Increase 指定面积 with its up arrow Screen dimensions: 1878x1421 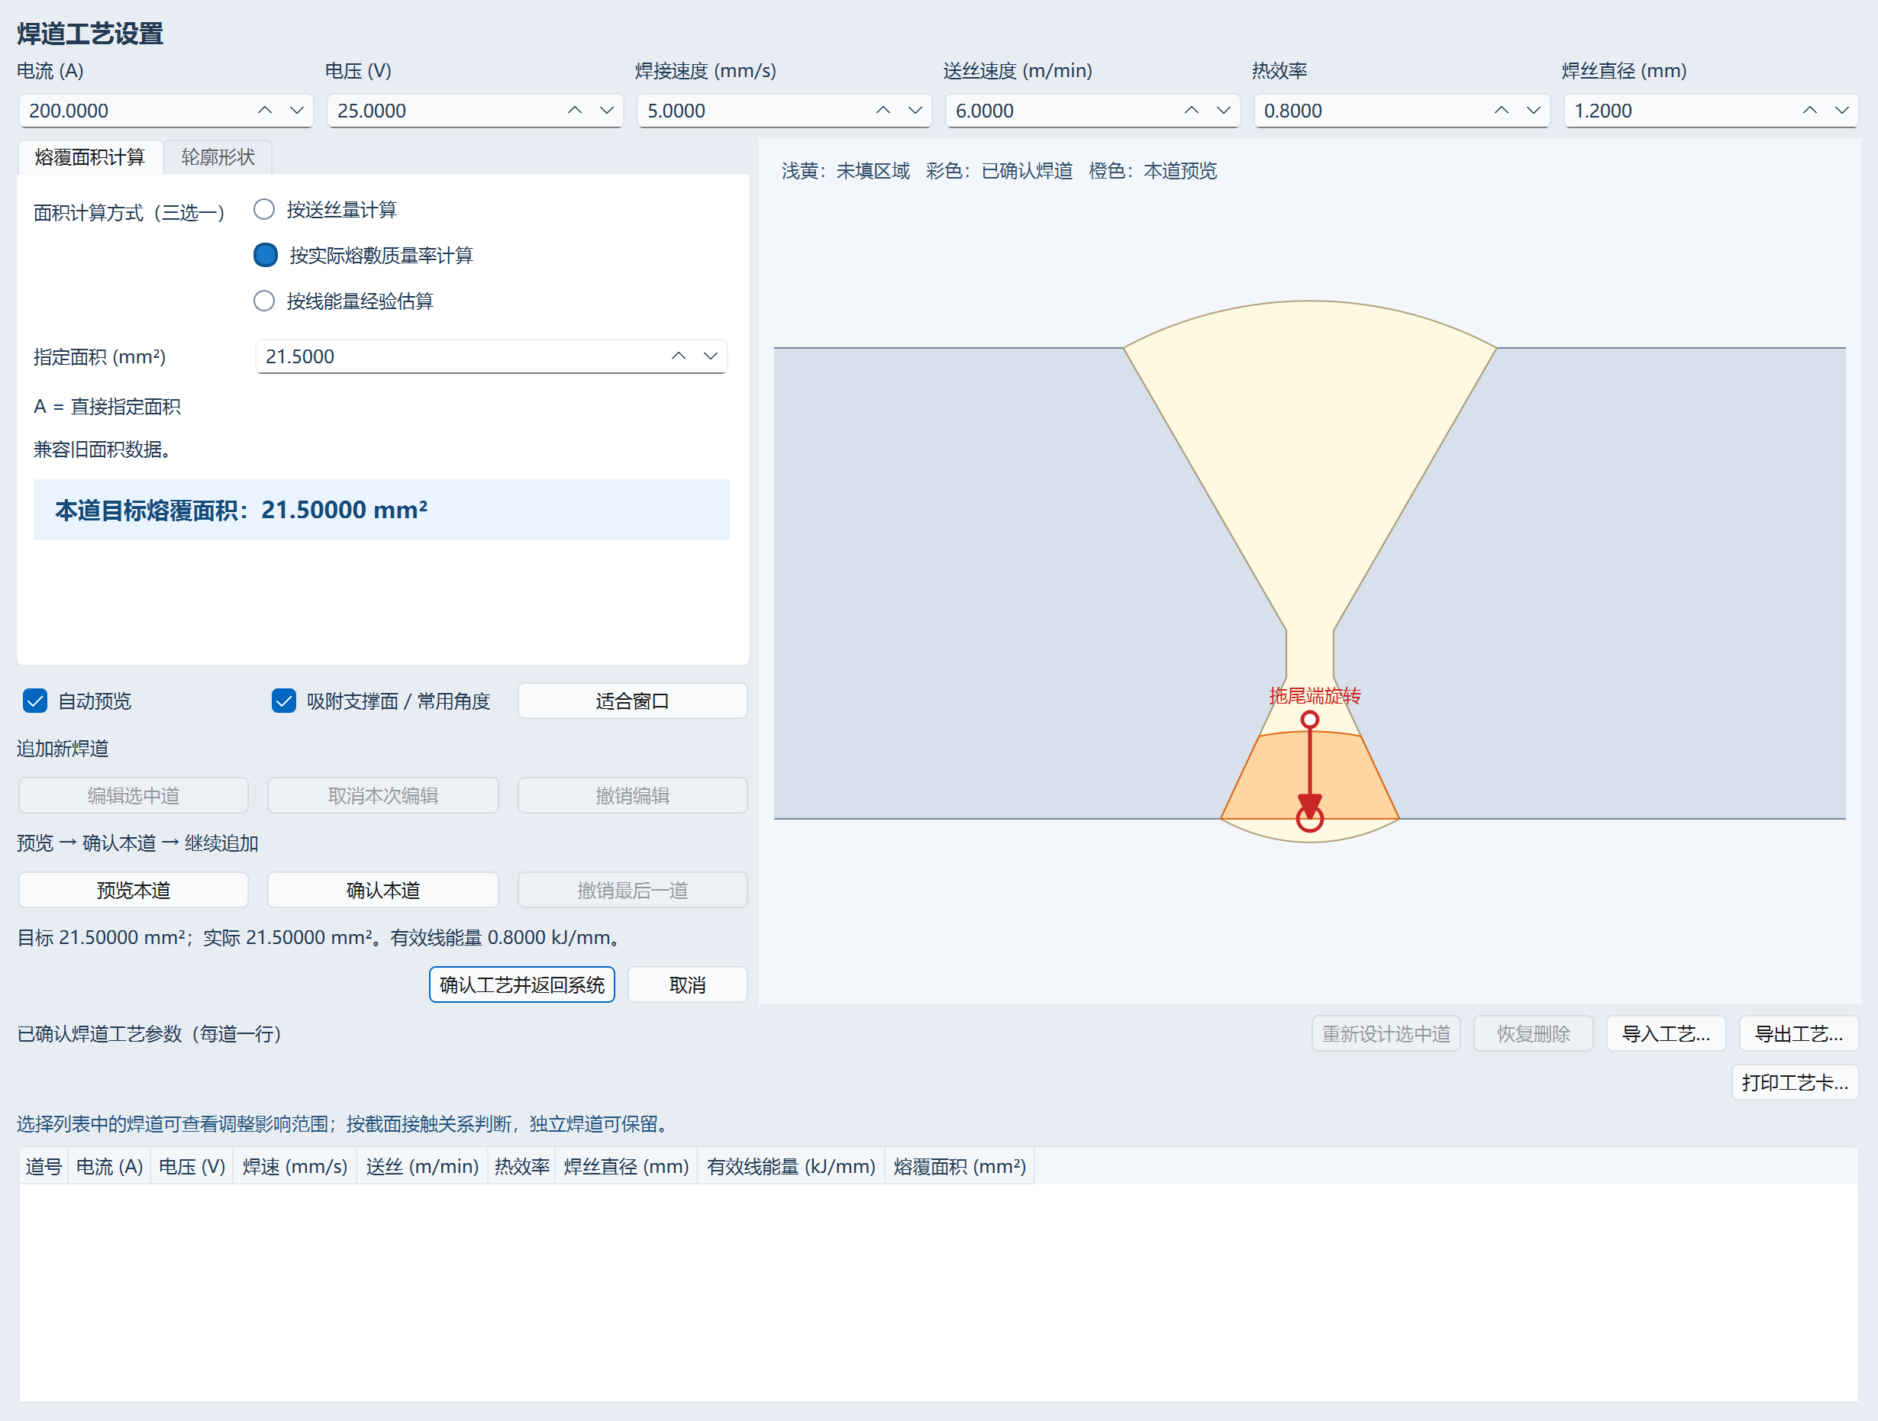[679, 356]
